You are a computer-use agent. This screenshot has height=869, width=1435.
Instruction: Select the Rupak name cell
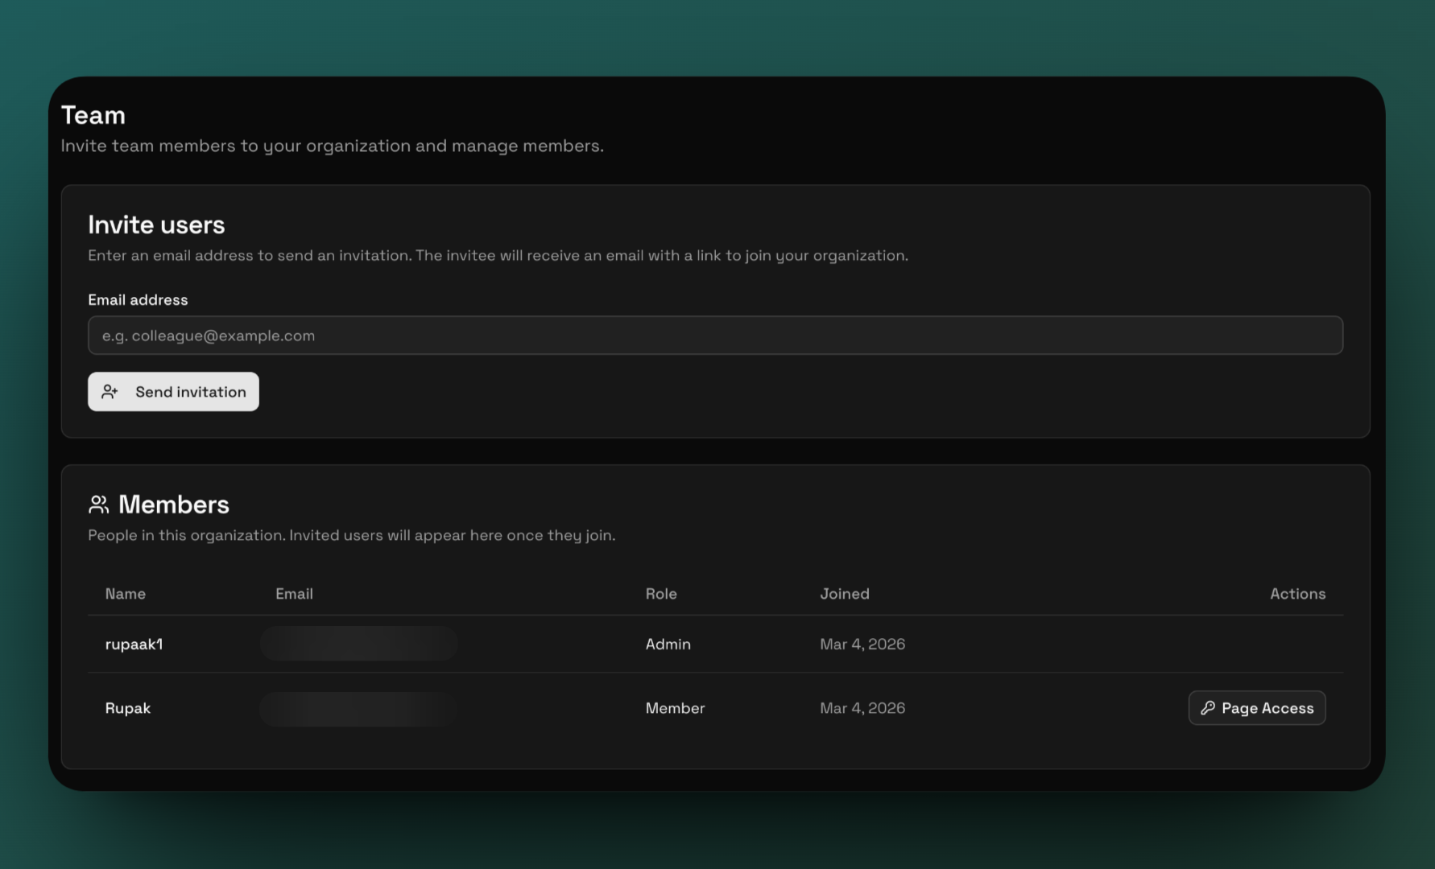click(128, 708)
